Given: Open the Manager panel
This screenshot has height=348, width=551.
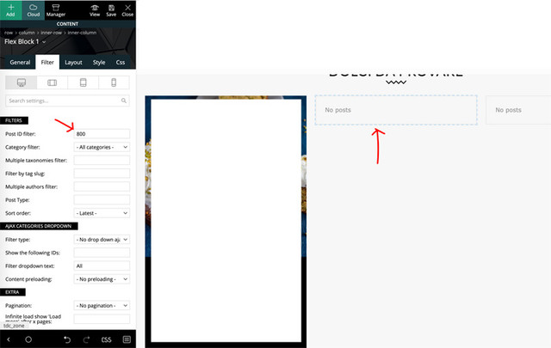Looking at the screenshot, I should pyautogui.click(x=55, y=9).
